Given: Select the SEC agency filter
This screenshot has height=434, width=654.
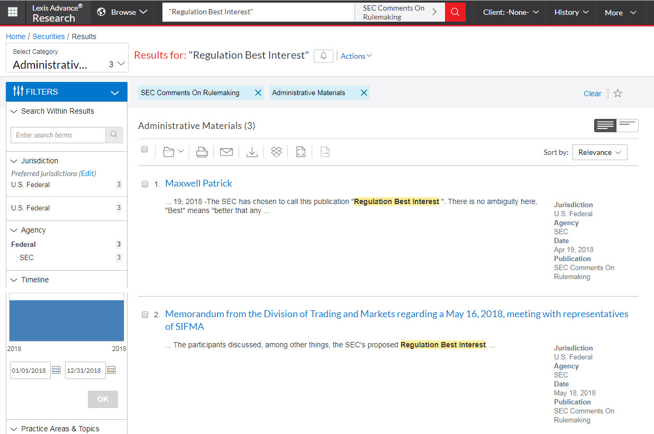Looking at the screenshot, I should pyautogui.click(x=26, y=257).
